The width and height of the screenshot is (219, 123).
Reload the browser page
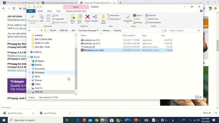(x=14, y=9)
